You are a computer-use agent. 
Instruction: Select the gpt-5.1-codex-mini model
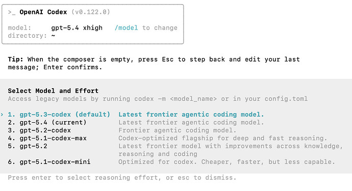click(49, 162)
